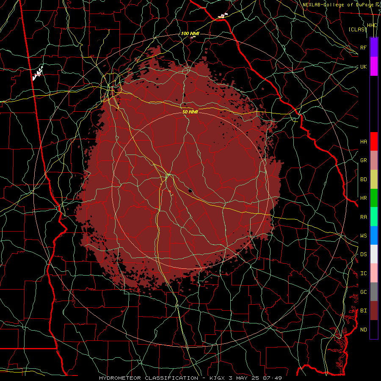Click the HHC product code text

(372, 25)
